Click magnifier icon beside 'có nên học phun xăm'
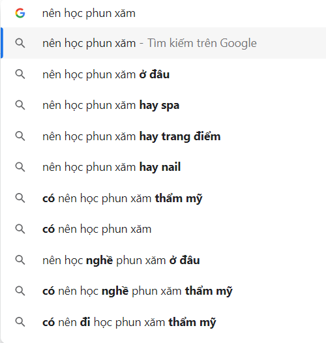The height and width of the screenshot is (343, 326). [x=20, y=229]
